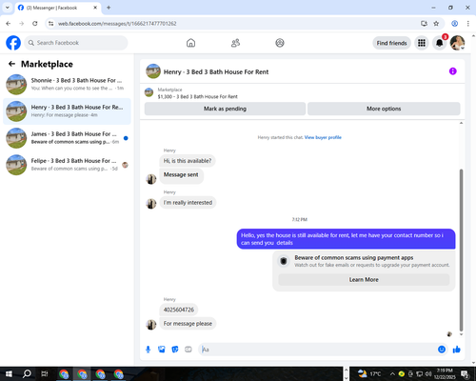Open James's house rental conversation

point(67,138)
